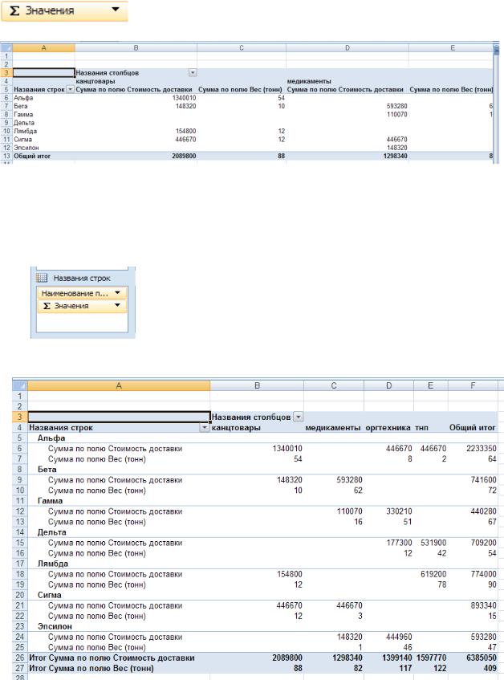Click value 1298340 in upper sheet totals row
Image resolution: width=504 pixels, height=680 pixels.
pyautogui.click(x=395, y=156)
